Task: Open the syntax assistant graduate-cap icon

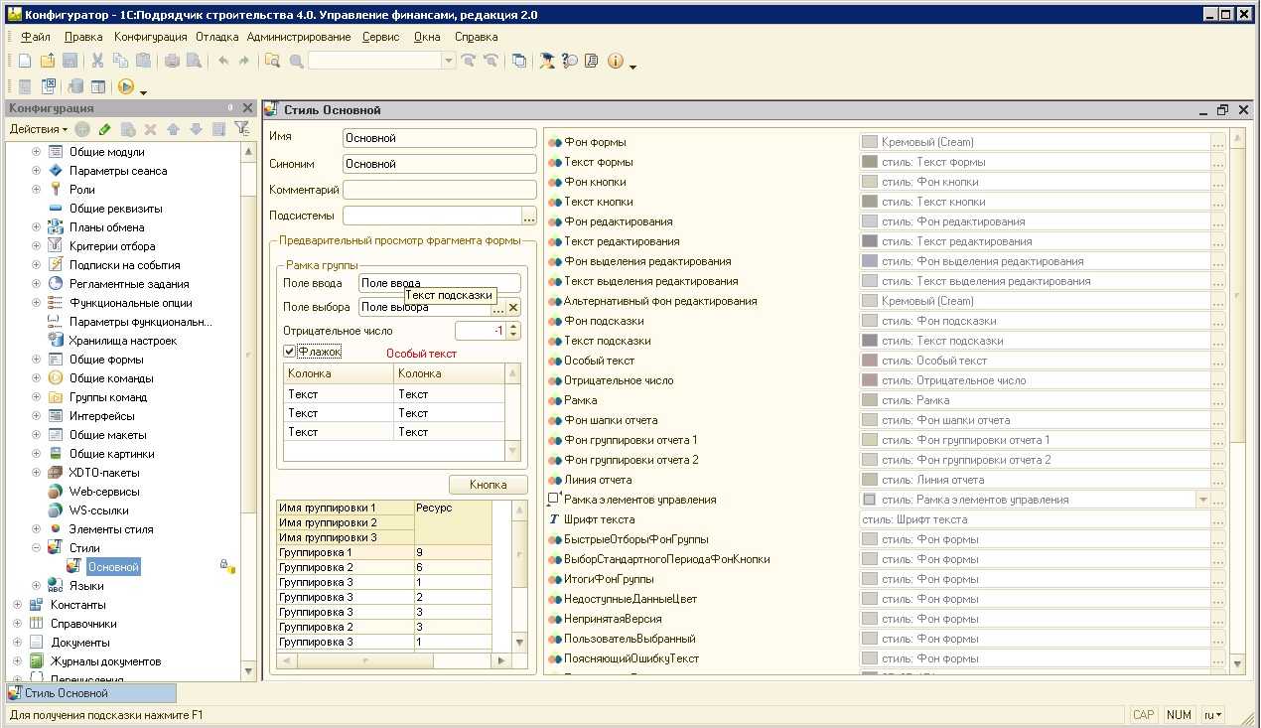Action: pyautogui.click(x=547, y=61)
